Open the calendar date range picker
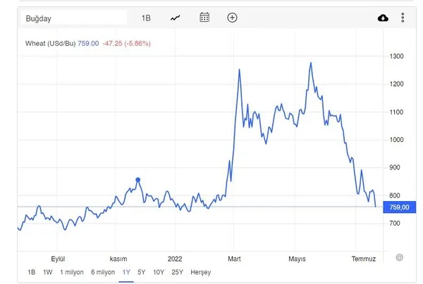This screenshot has height=284, width=423. [204, 18]
